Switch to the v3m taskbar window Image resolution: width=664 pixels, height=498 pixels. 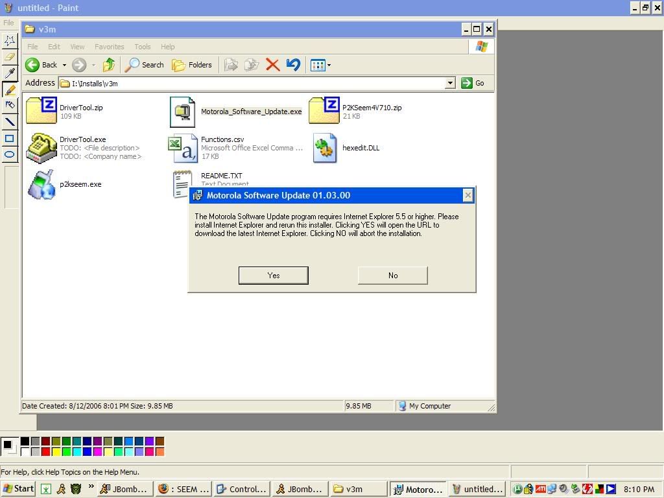point(356,489)
